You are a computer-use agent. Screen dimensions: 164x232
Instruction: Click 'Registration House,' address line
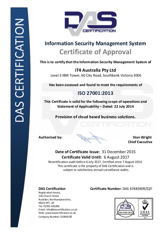click(x=50, y=193)
